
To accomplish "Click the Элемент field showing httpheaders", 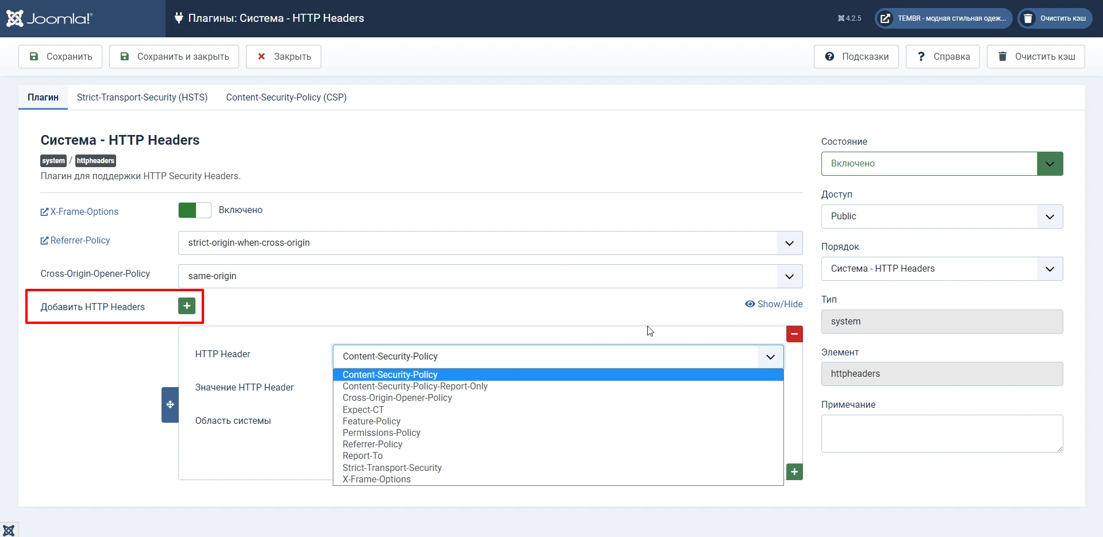I will 942,374.
